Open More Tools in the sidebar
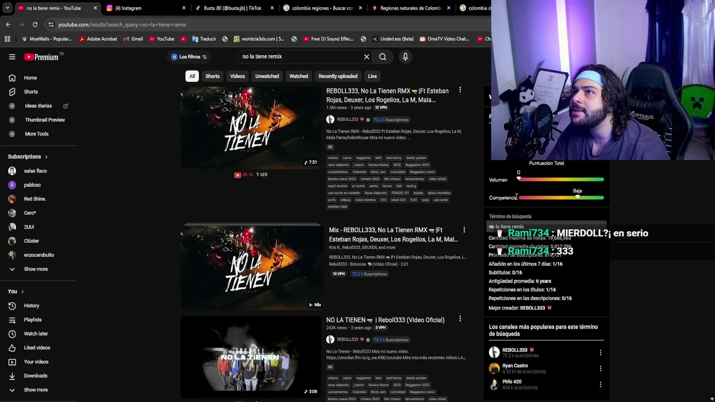Screen dimensions: 715x402 point(38,134)
